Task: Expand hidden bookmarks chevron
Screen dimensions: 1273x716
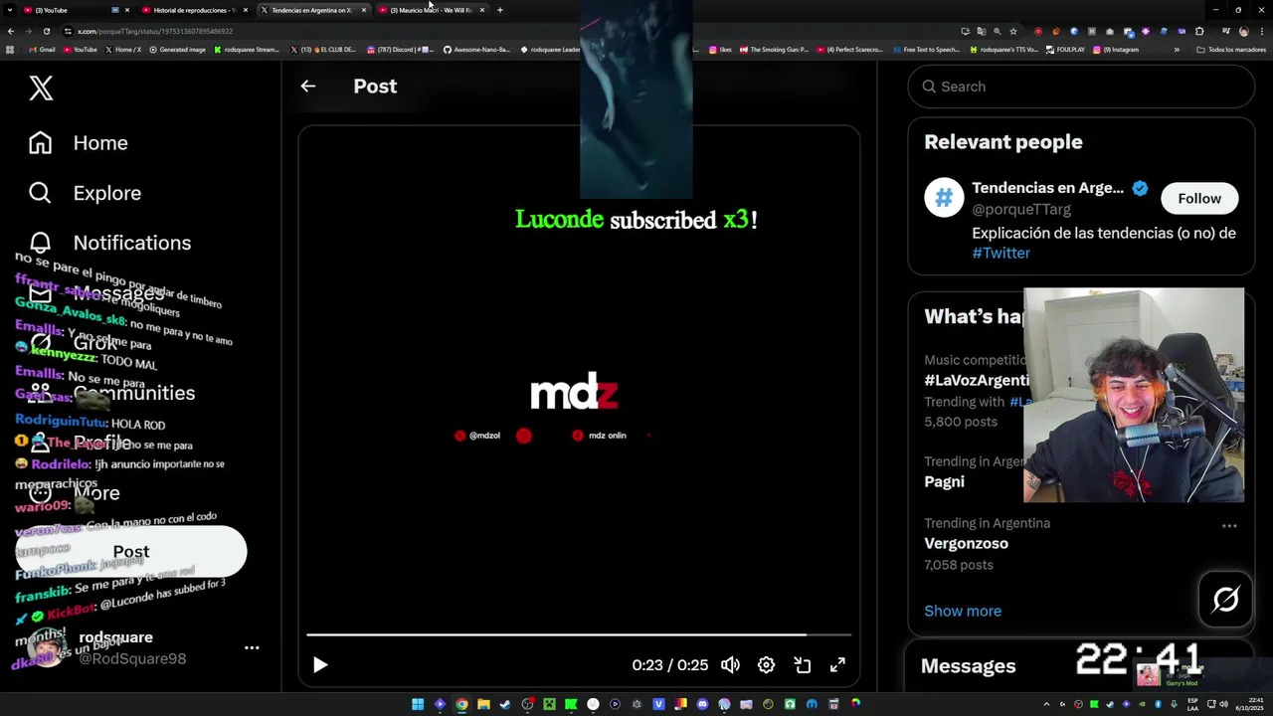Action: tap(1178, 49)
